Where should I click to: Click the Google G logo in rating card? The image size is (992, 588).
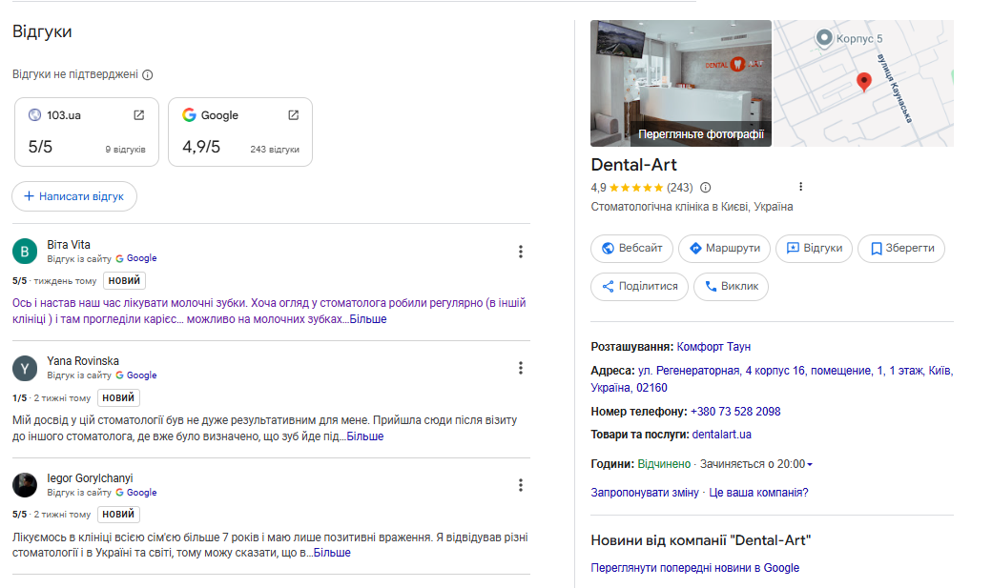189,115
